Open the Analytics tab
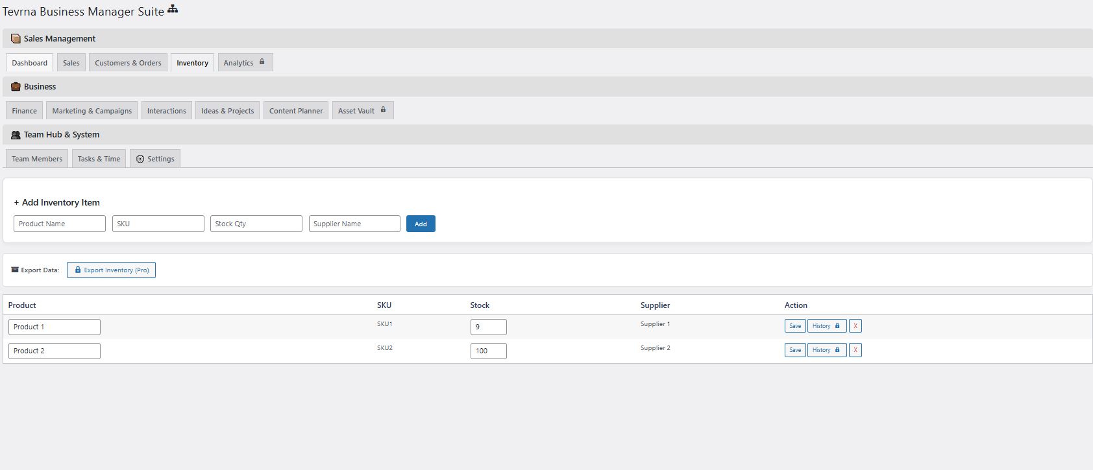The width and height of the screenshot is (1093, 470). click(245, 63)
